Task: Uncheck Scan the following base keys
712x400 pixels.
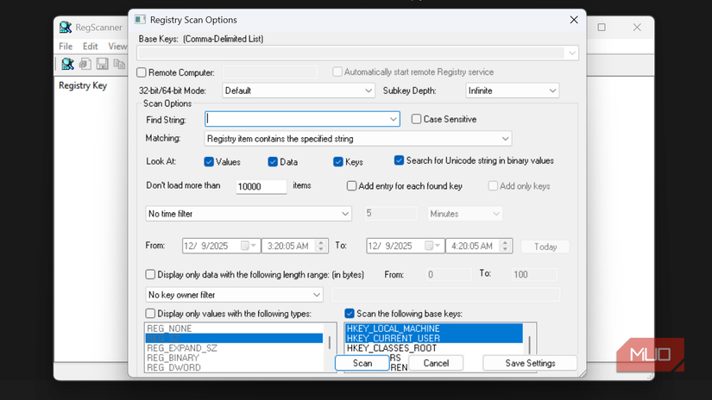Action: pyautogui.click(x=350, y=314)
